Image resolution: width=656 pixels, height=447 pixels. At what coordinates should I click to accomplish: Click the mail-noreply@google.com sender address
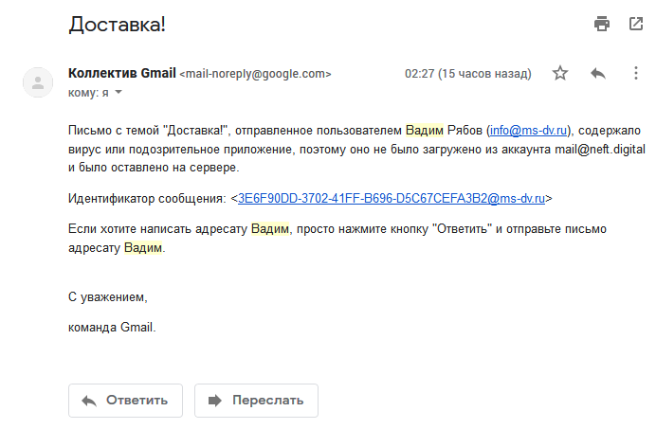point(256,74)
